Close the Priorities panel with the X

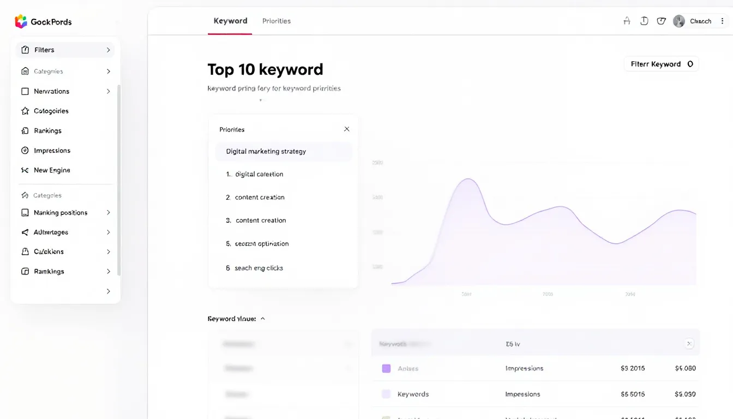(346, 129)
